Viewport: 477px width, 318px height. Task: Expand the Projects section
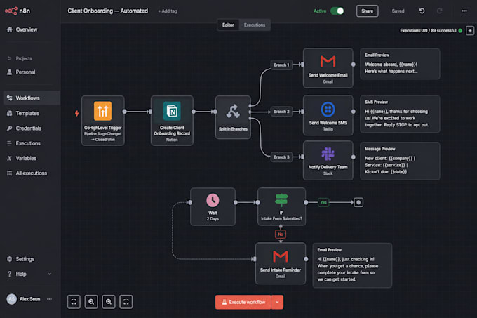point(20,58)
